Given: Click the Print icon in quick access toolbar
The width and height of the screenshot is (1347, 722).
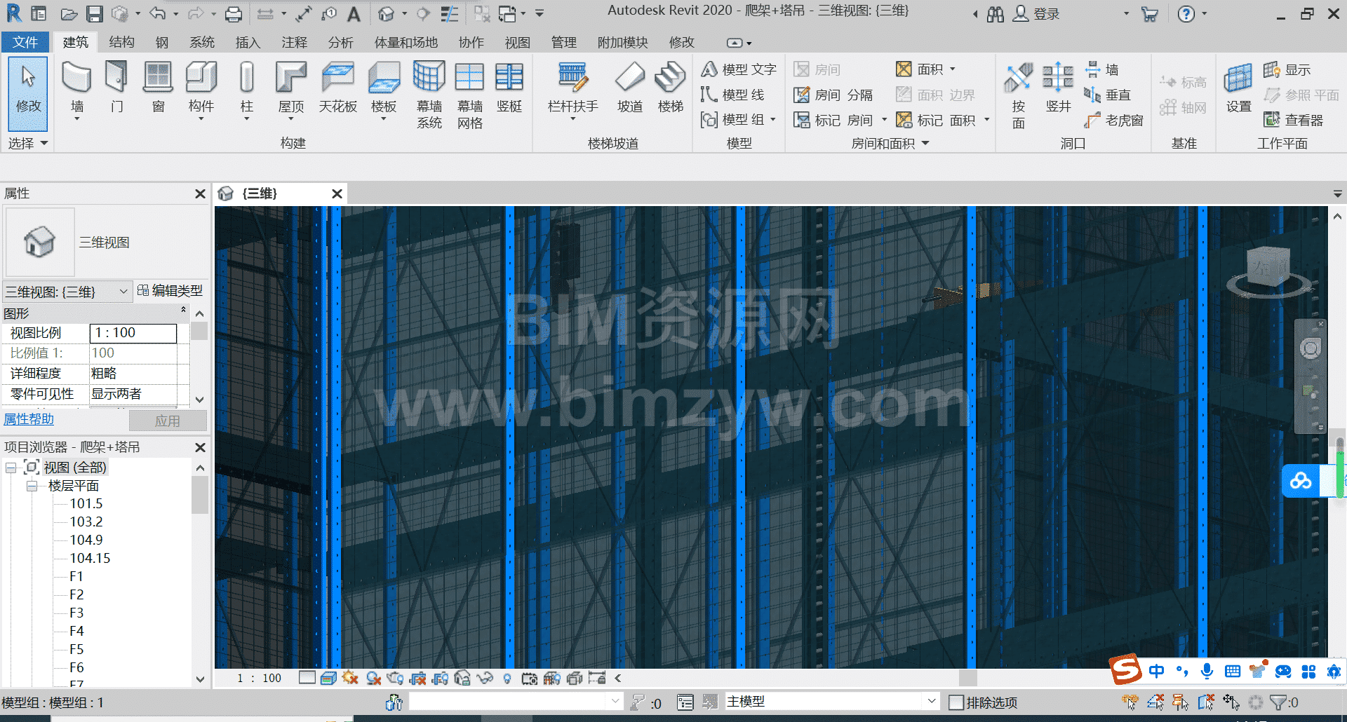Looking at the screenshot, I should point(234,13).
